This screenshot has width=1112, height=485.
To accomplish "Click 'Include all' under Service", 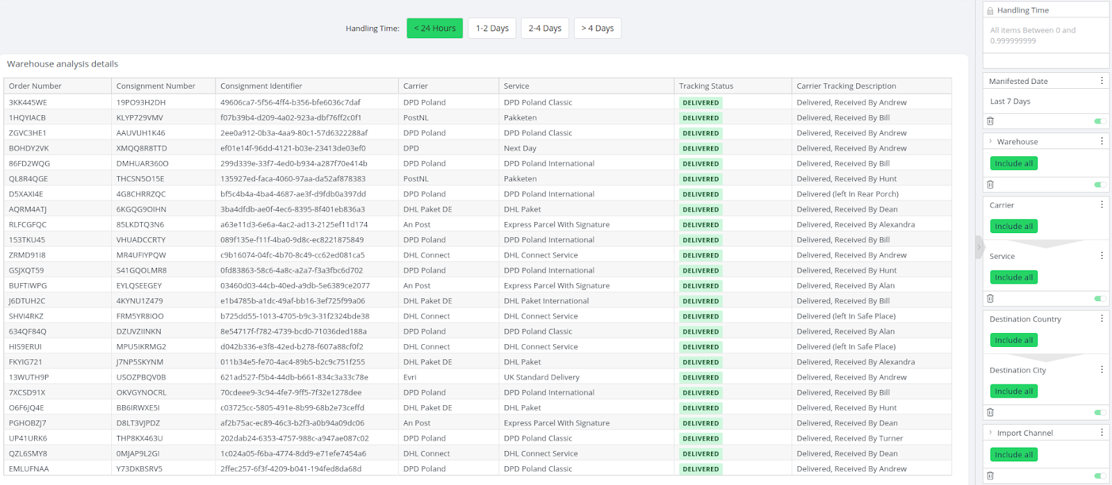I will tap(1013, 278).
